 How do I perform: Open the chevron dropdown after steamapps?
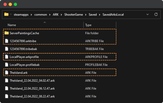31,15
